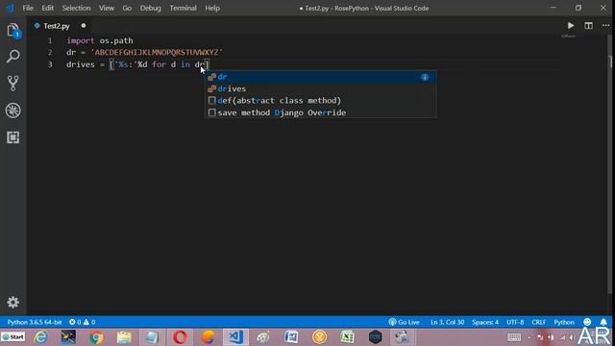Open the Source Control view
The width and height of the screenshot is (615, 346).
point(12,84)
